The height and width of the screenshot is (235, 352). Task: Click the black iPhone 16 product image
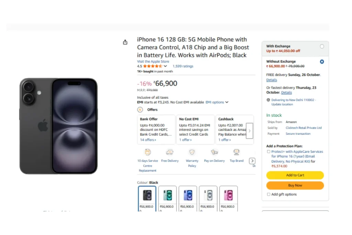point(58,126)
